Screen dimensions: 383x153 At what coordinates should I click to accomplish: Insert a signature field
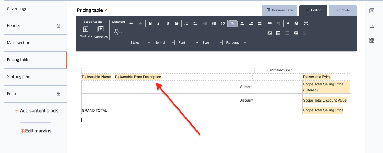click(x=118, y=32)
